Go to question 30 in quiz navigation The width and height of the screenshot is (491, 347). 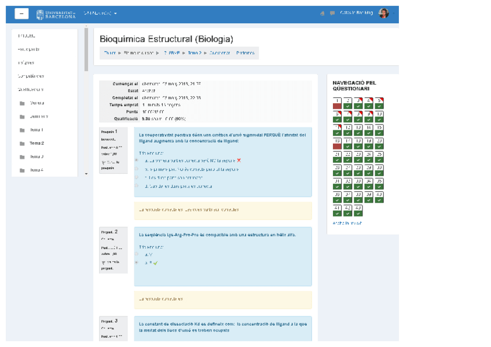379,170
